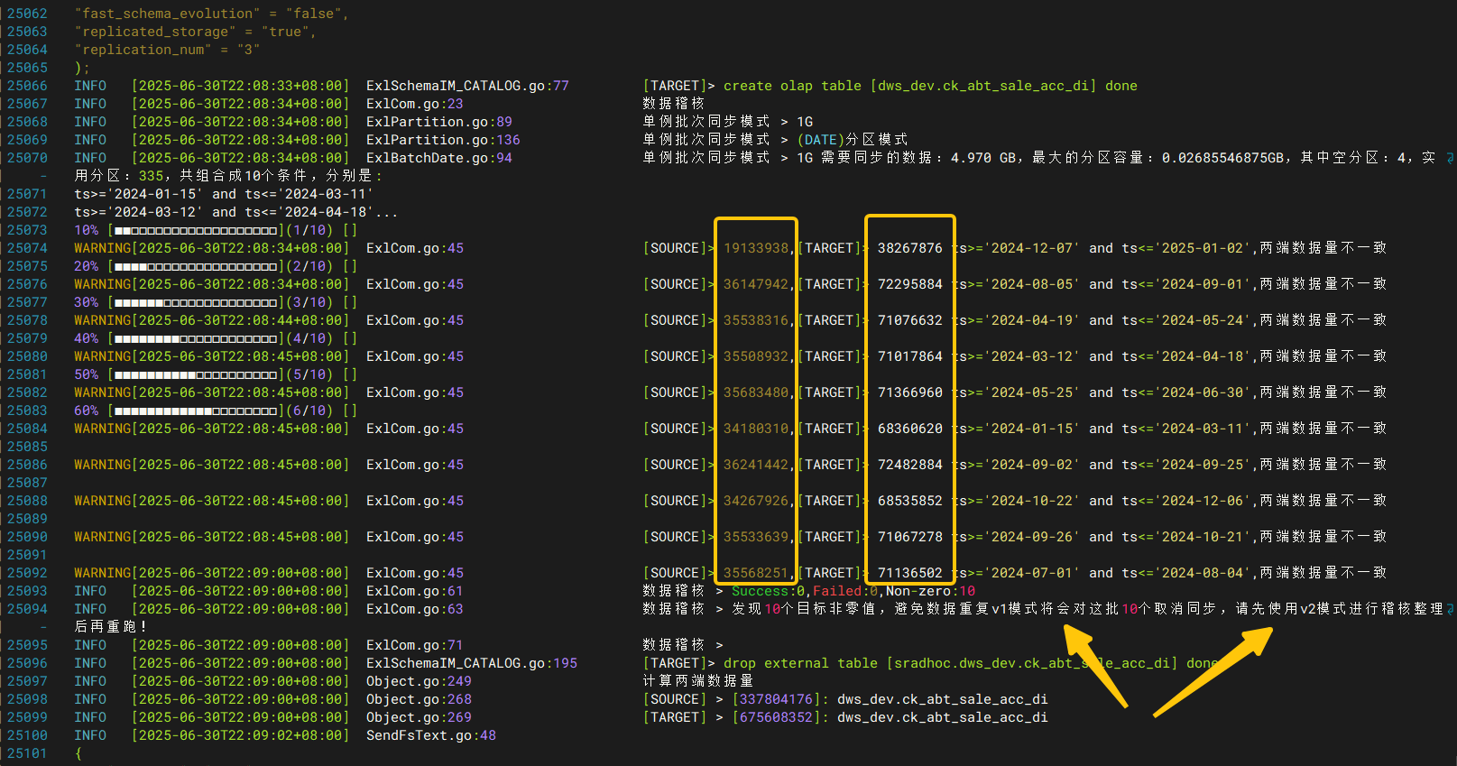Click ExlCom.go:71 file reference
Viewport: 1457px width, 766px height.
coord(415,645)
